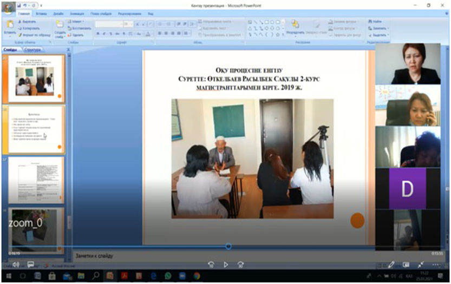Open the font size combo box
This screenshot has width=451, height=284.
click(x=128, y=24)
